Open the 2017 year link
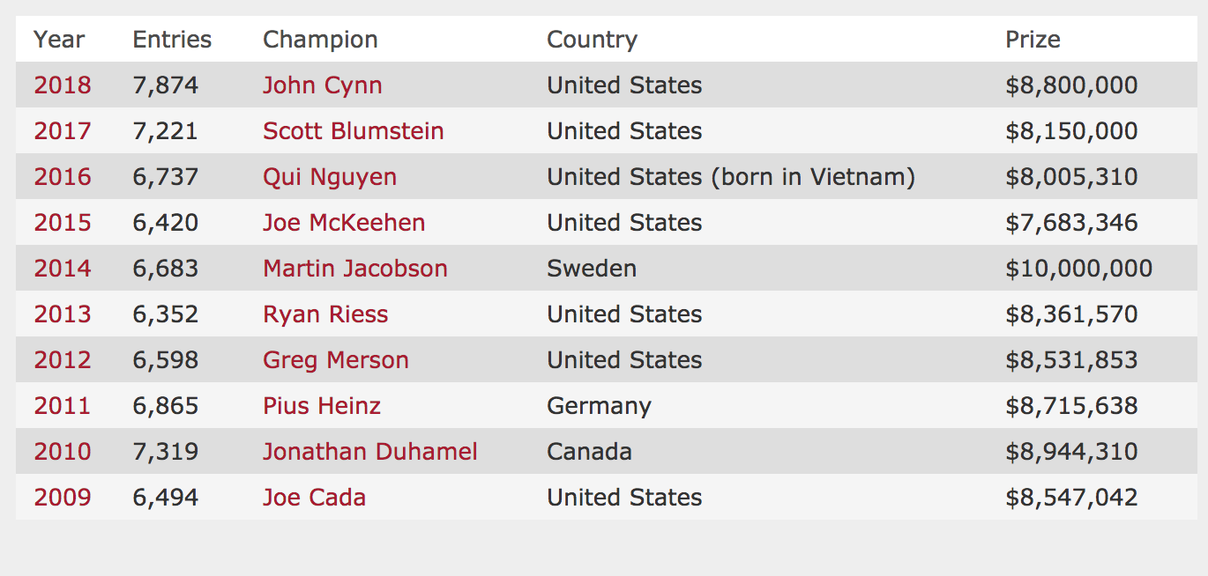This screenshot has height=576, width=1208. click(x=63, y=131)
